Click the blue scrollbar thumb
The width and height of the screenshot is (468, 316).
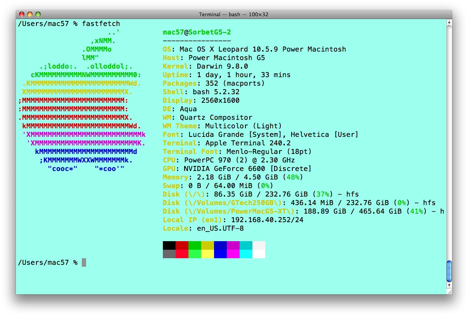(x=449, y=271)
